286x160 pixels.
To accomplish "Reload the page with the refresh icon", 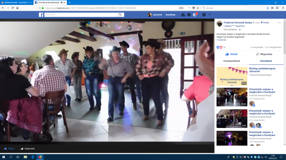I will [x=13, y=8].
